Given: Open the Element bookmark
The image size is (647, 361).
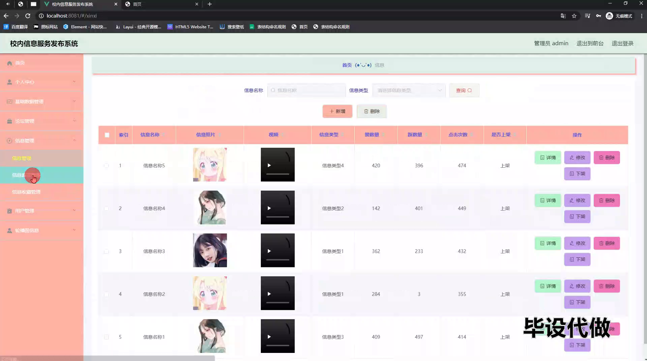Looking at the screenshot, I should point(85,27).
